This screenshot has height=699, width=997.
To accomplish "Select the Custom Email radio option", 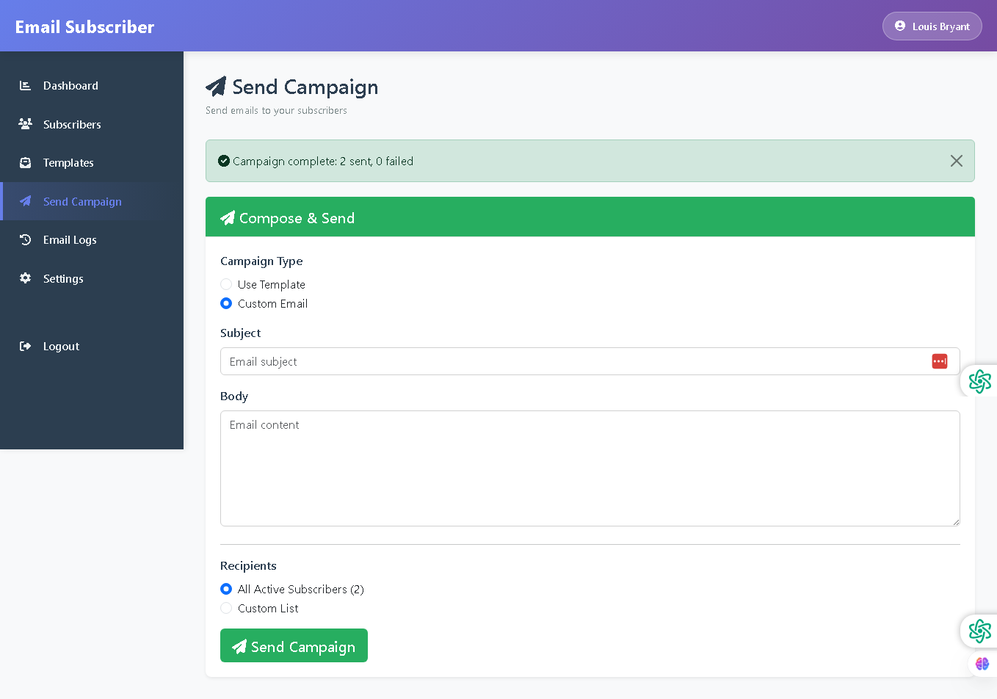I will pos(226,303).
